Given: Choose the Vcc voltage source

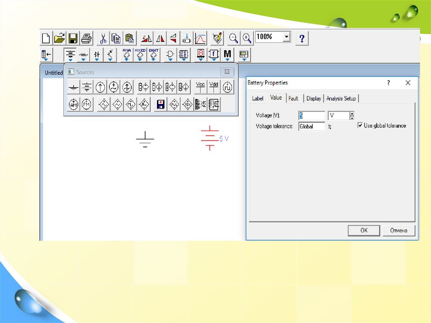Looking at the screenshot, I should pos(200,87).
